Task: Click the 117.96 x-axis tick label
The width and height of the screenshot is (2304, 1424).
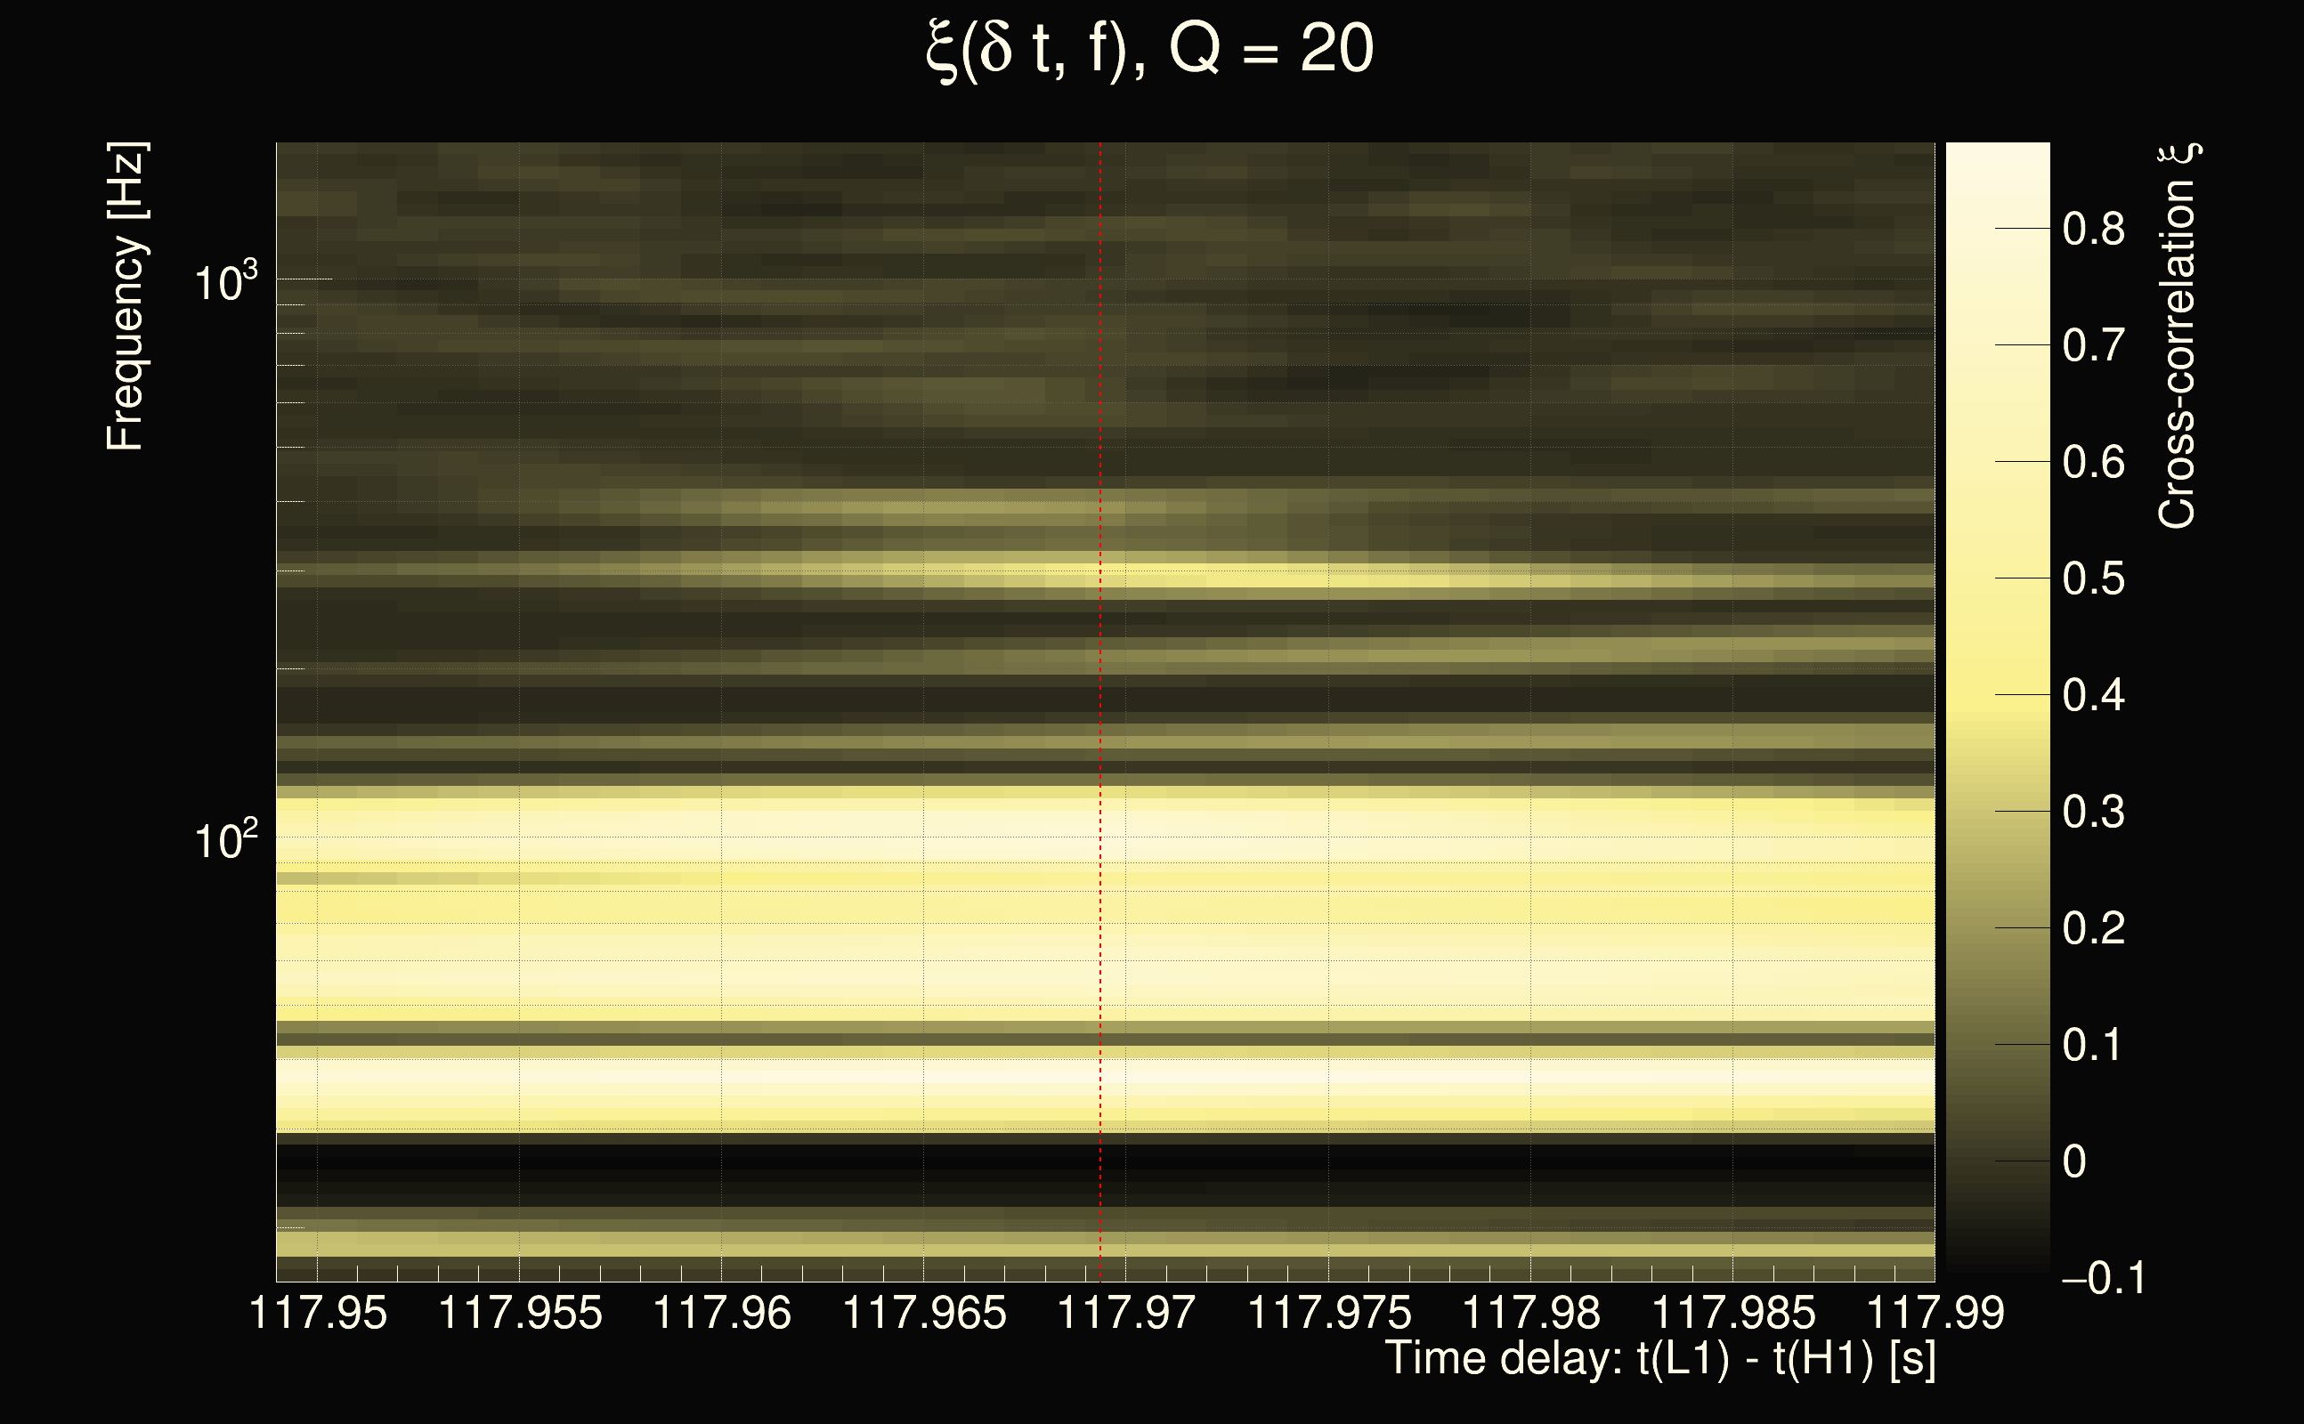Action: 721,1314
